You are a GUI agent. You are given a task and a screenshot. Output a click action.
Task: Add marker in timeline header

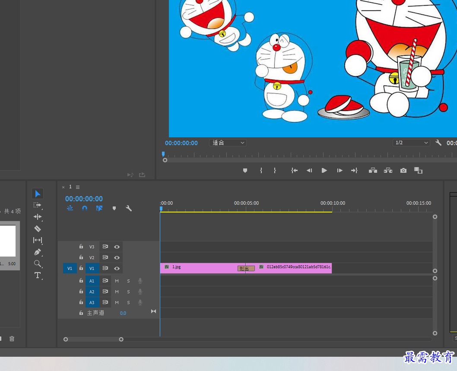(x=114, y=208)
